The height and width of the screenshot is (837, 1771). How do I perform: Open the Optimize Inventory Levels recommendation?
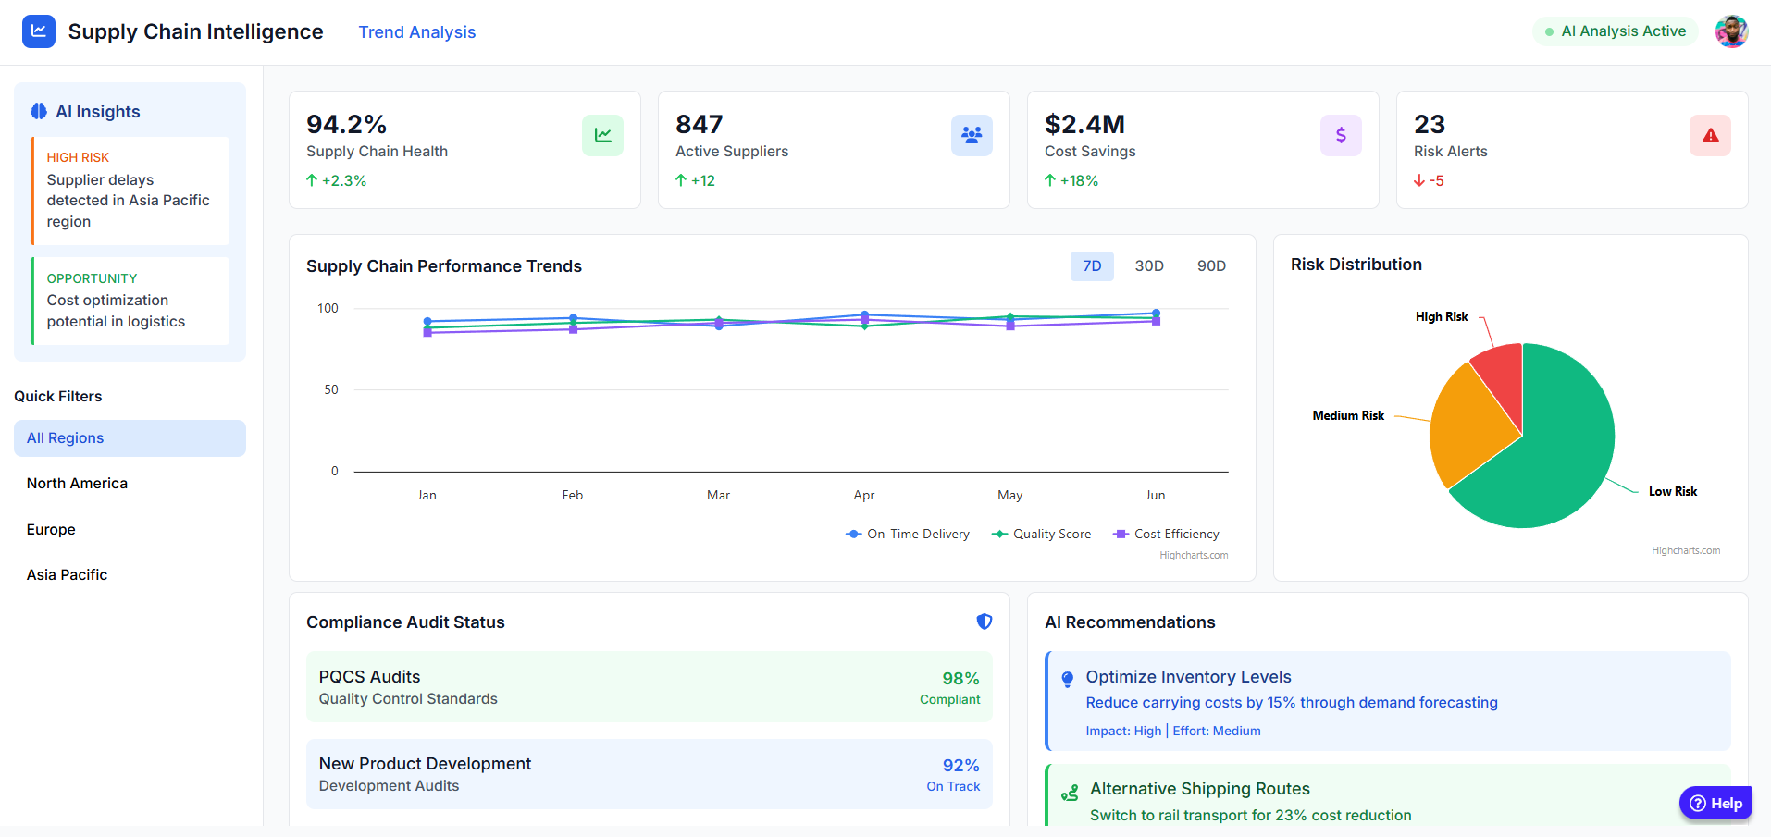[x=1388, y=701]
